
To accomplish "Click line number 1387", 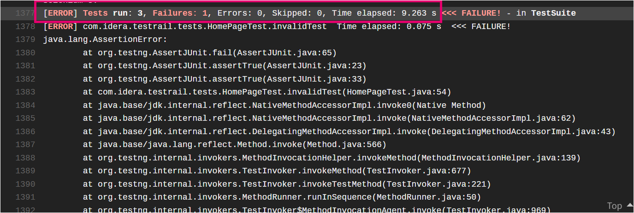I will [x=25, y=145].
